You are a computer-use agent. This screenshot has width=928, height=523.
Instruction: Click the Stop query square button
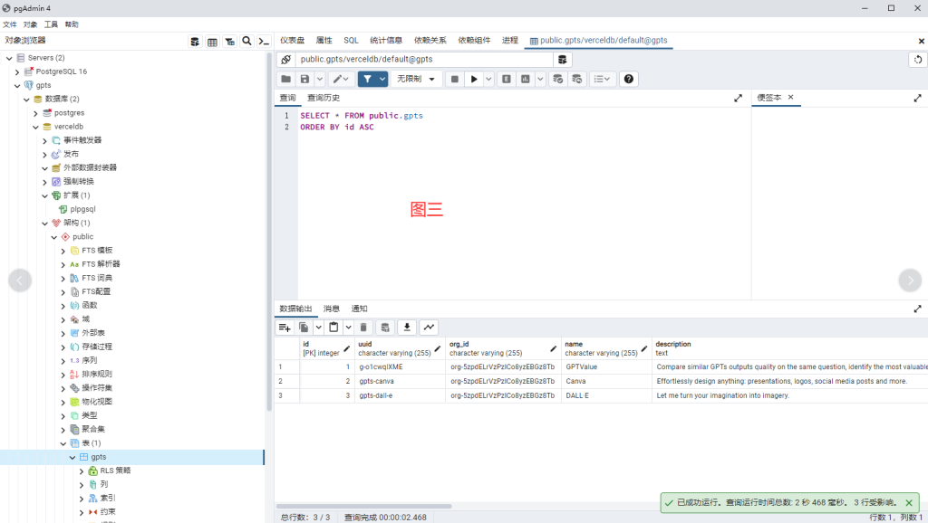(455, 79)
